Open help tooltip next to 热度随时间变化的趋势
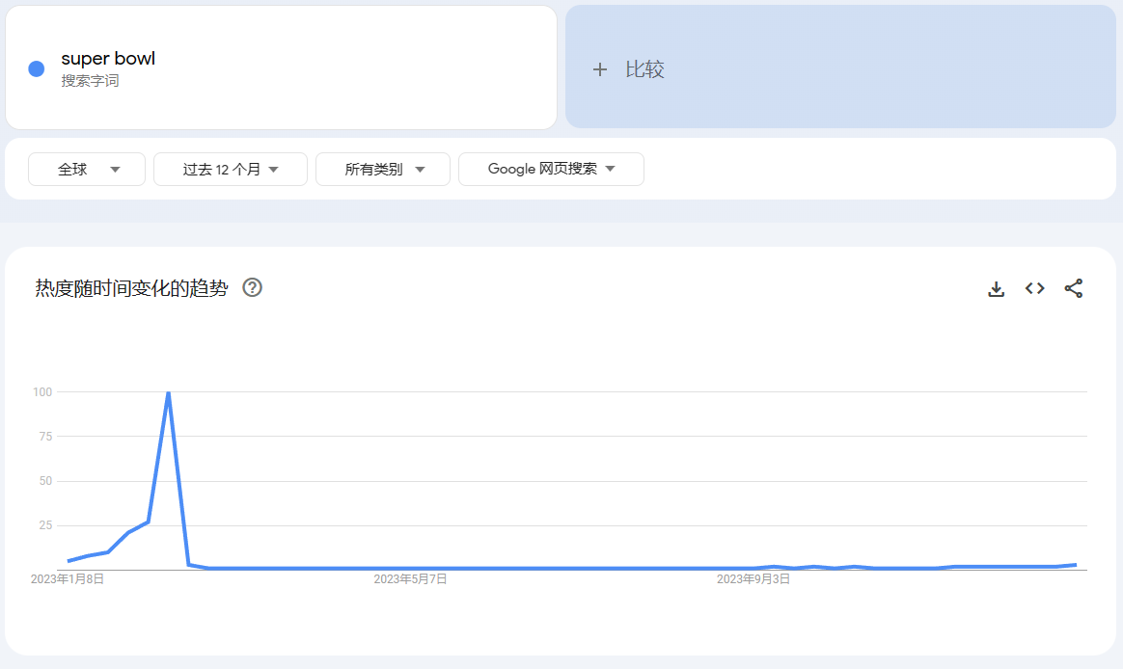The image size is (1123, 669). (252, 287)
